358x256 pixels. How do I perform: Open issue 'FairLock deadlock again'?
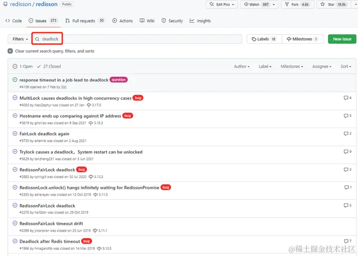click(x=44, y=134)
